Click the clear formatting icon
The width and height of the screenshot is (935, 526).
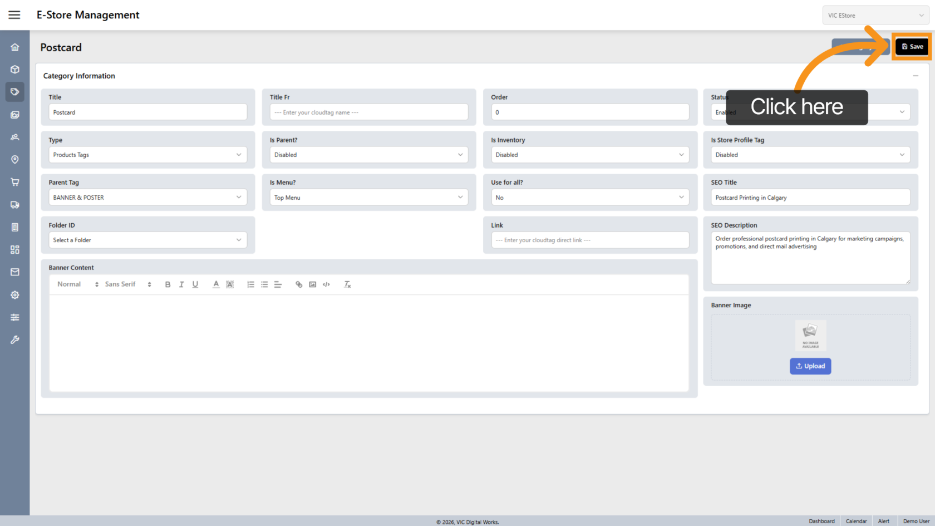[x=347, y=284]
